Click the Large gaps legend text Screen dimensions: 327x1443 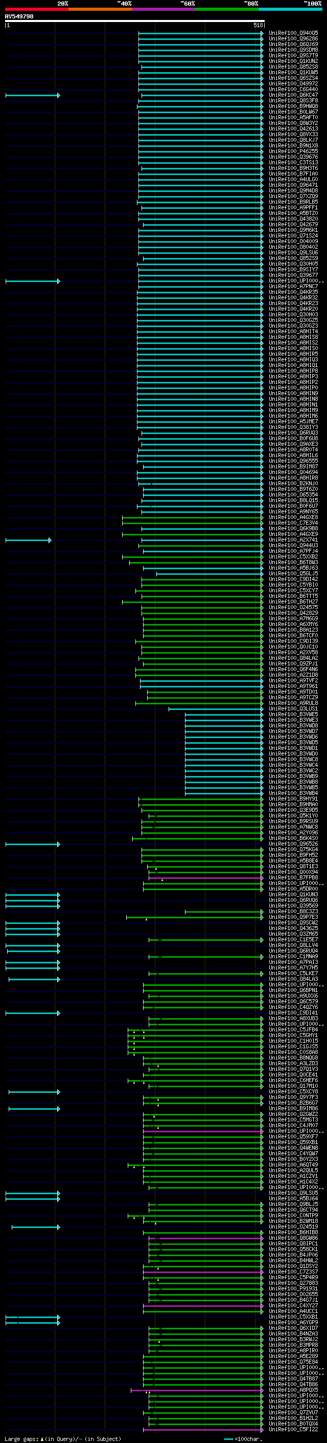click(63, 1438)
